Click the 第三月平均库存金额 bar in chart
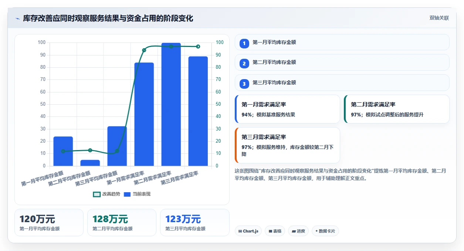 [x=117, y=146]
